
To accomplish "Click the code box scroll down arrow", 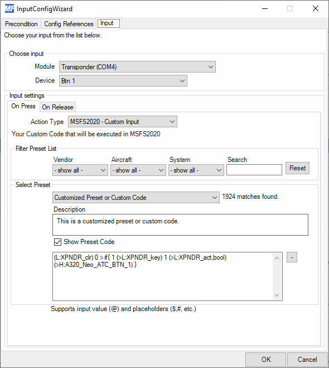I will tap(277, 295).
